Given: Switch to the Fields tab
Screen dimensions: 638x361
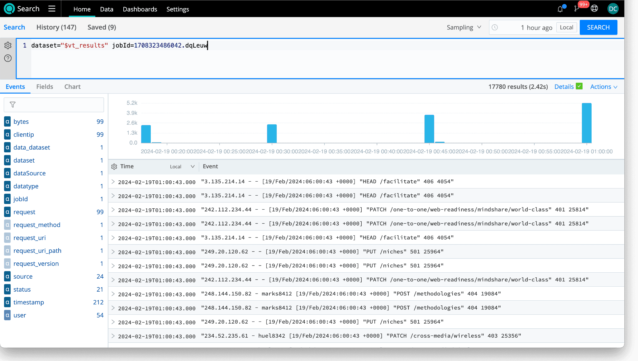Looking at the screenshot, I should pos(45,87).
